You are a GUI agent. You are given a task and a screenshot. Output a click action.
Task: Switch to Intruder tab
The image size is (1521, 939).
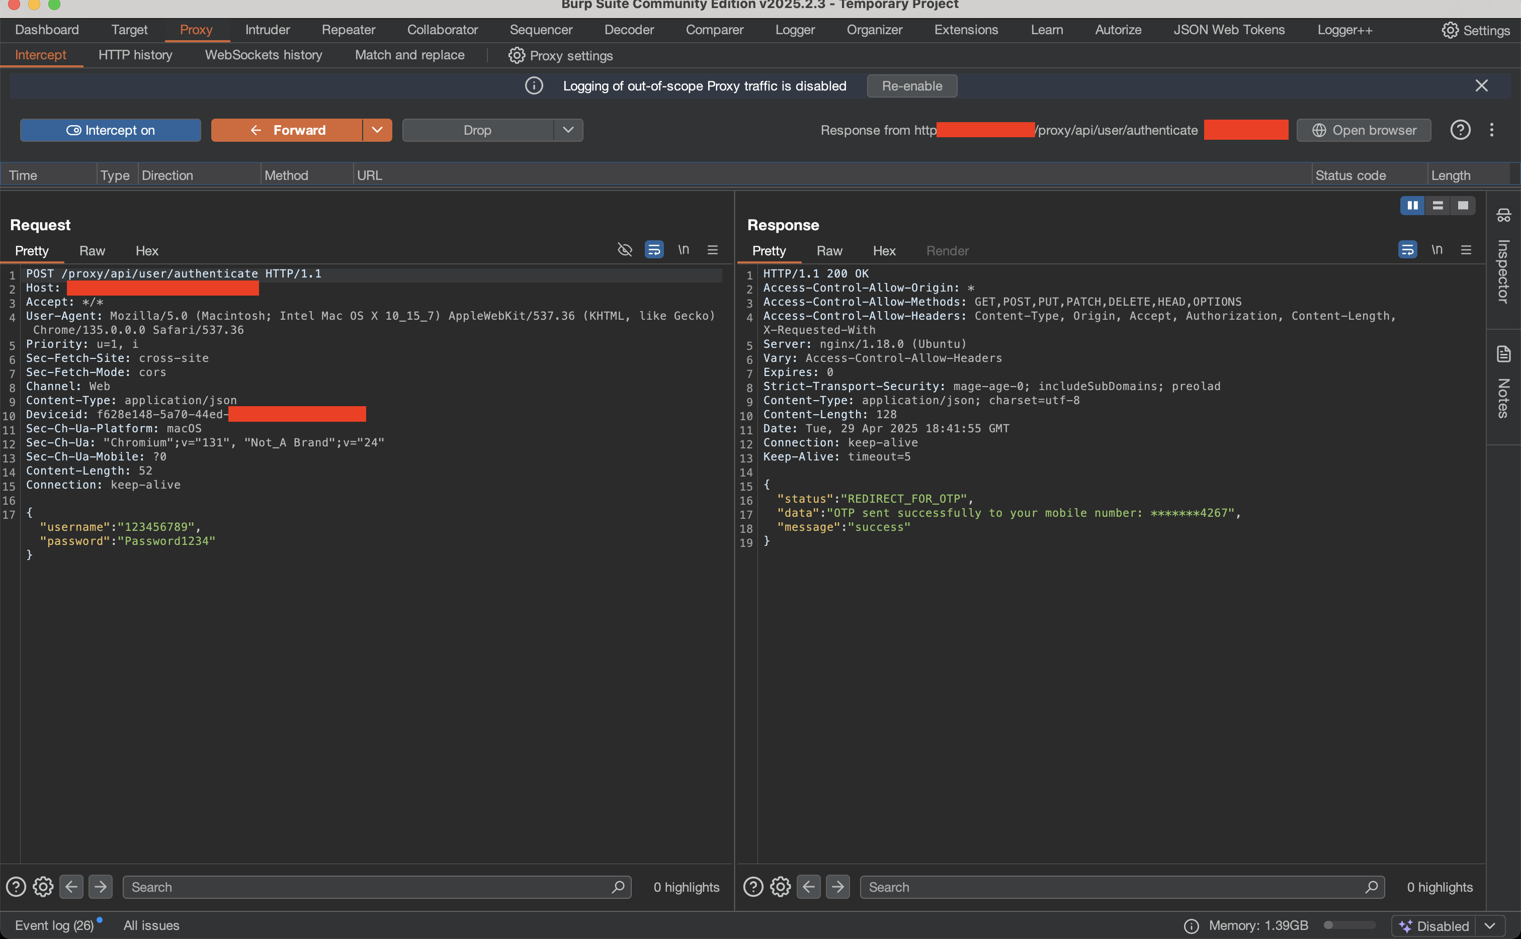pos(267,30)
